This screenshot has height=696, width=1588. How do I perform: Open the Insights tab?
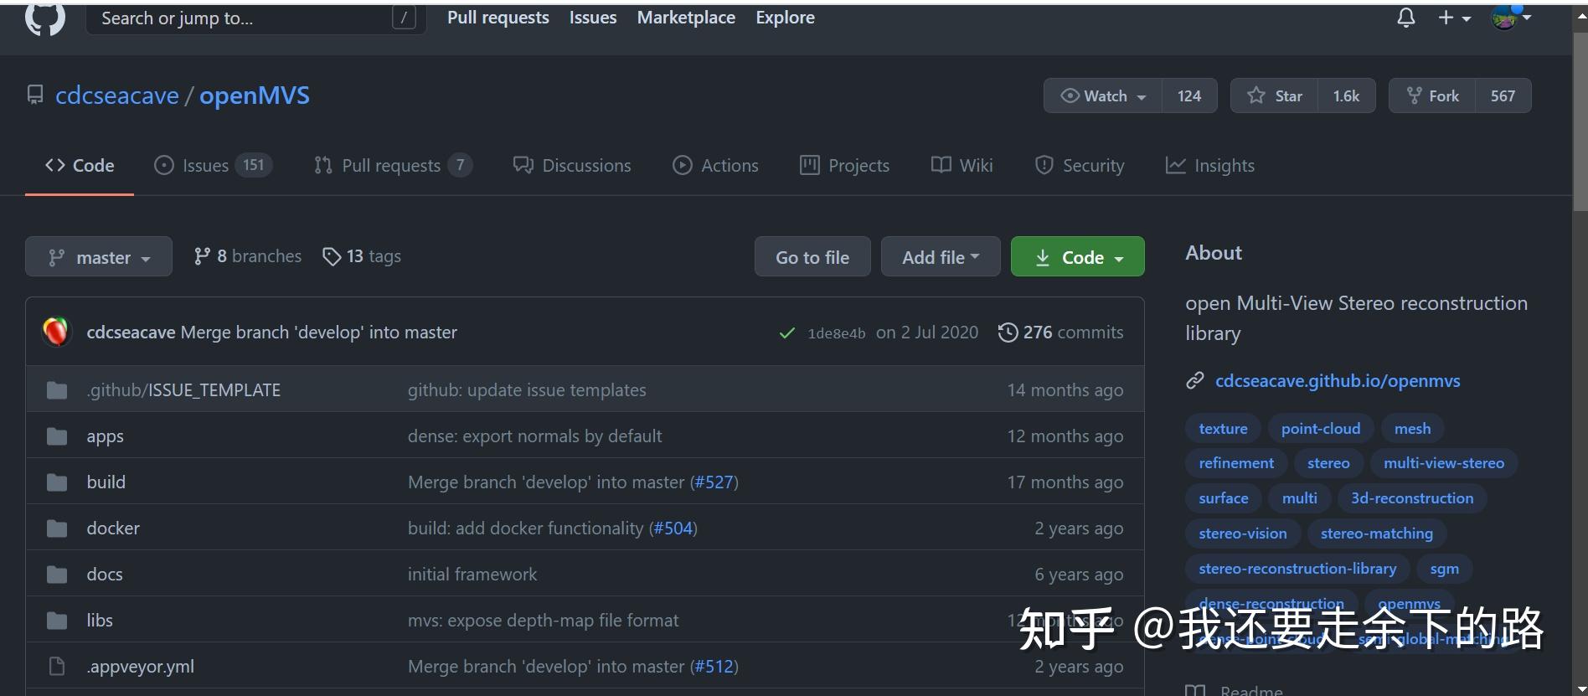(x=1210, y=166)
